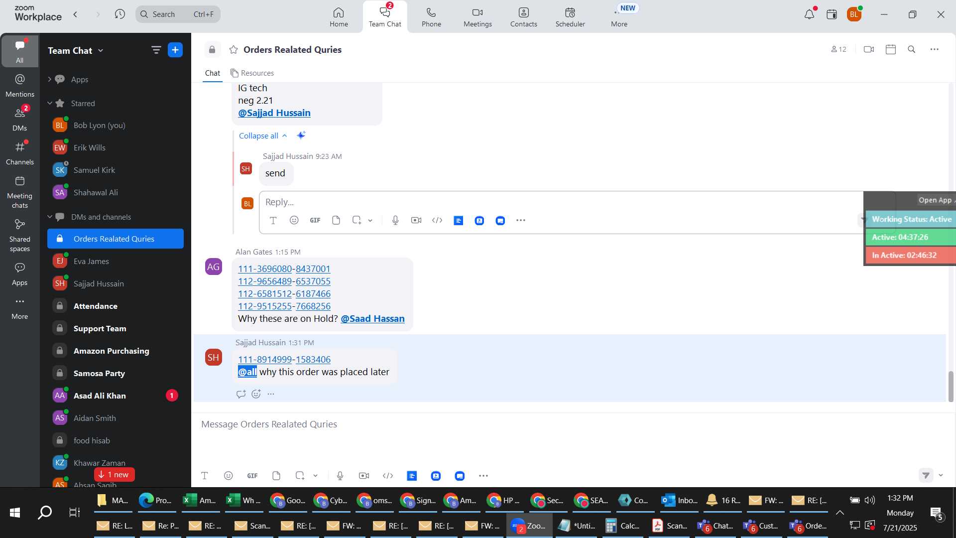Click the Reply field in the thread
Viewport: 956px width, 538px height.
pos(561,202)
